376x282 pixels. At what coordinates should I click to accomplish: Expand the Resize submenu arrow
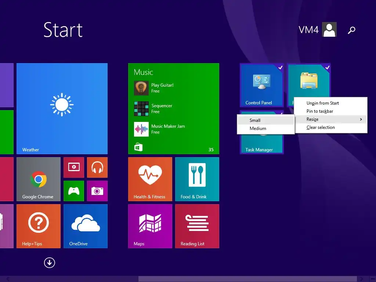pos(361,119)
